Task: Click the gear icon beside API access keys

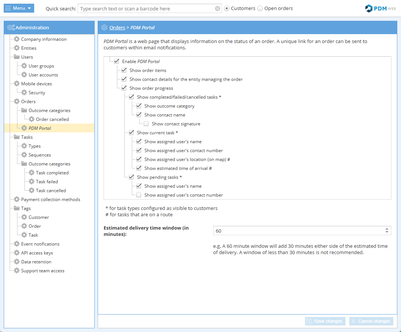Action: pos(17,253)
